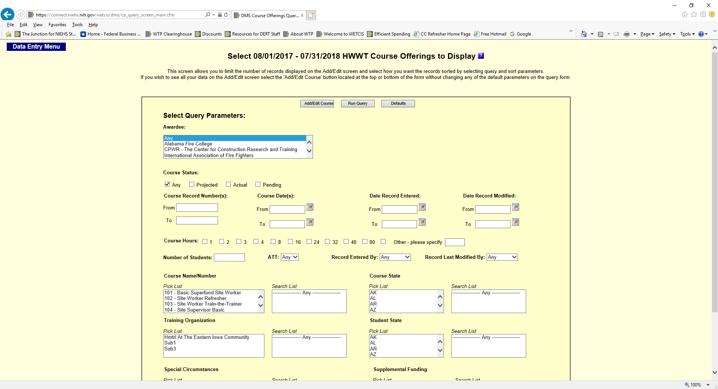718x389 pixels.
Task: Open the Favorites menu
Action: (x=57, y=25)
